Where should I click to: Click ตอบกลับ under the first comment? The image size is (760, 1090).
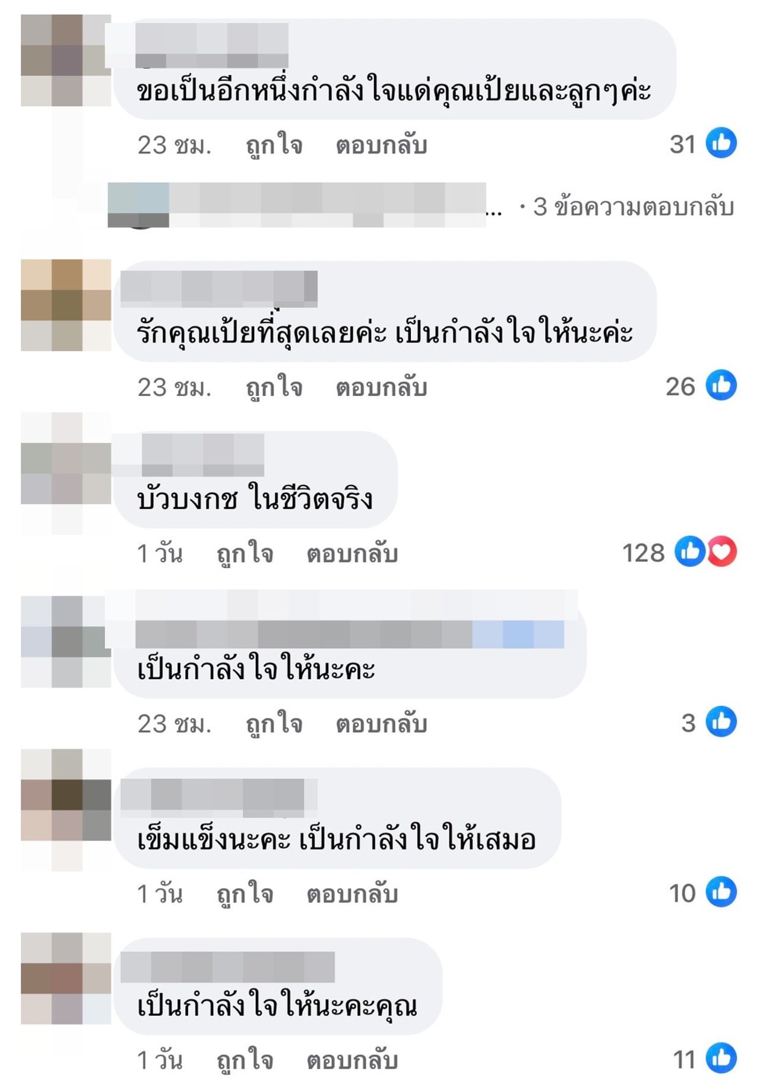point(381,145)
